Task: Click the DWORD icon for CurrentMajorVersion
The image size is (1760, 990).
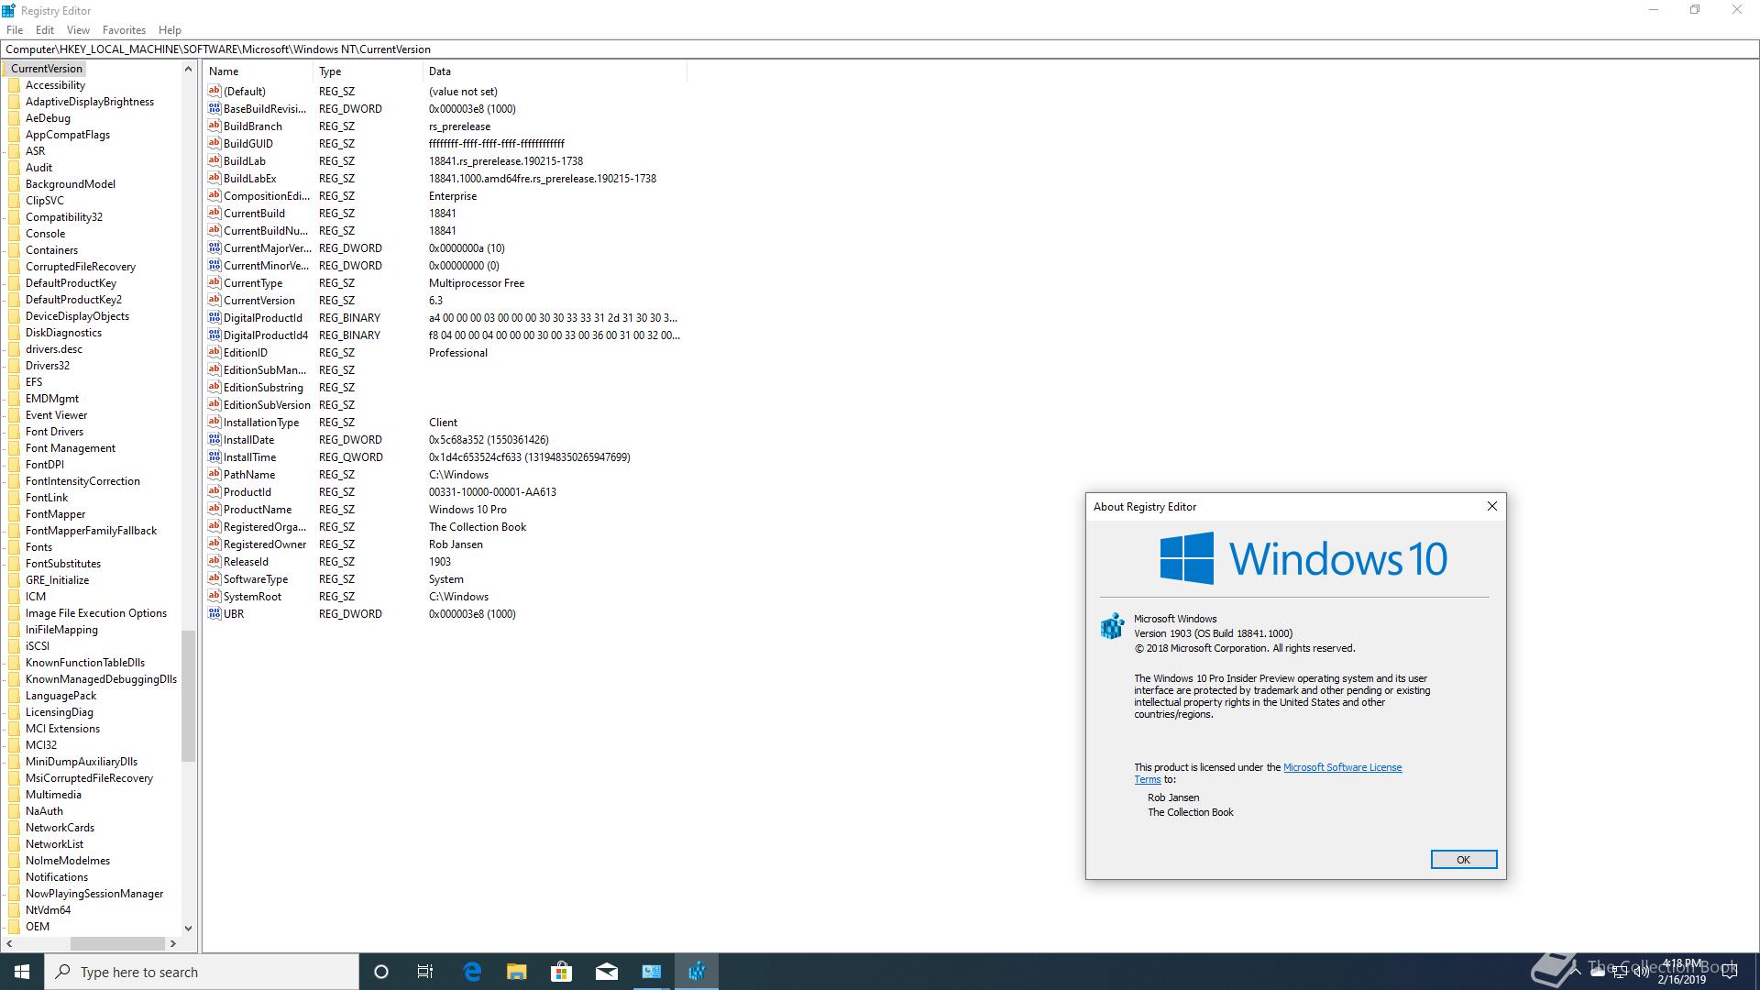Action: [214, 248]
